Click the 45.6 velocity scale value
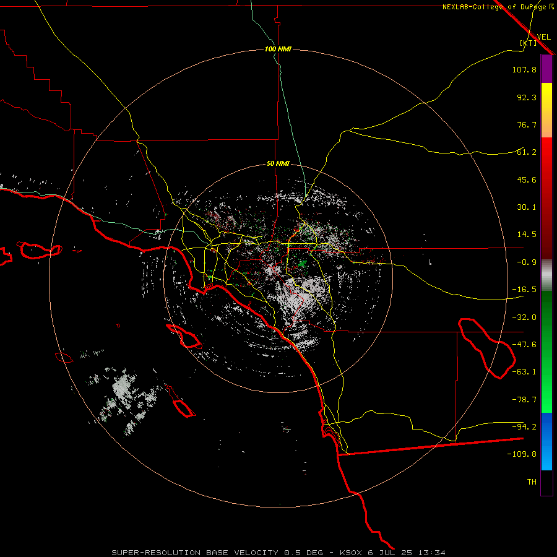Image resolution: width=557 pixels, height=557 pixels. coord(527,179)
